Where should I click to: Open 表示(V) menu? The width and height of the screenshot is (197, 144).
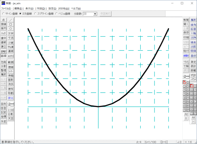click(30, 9)
